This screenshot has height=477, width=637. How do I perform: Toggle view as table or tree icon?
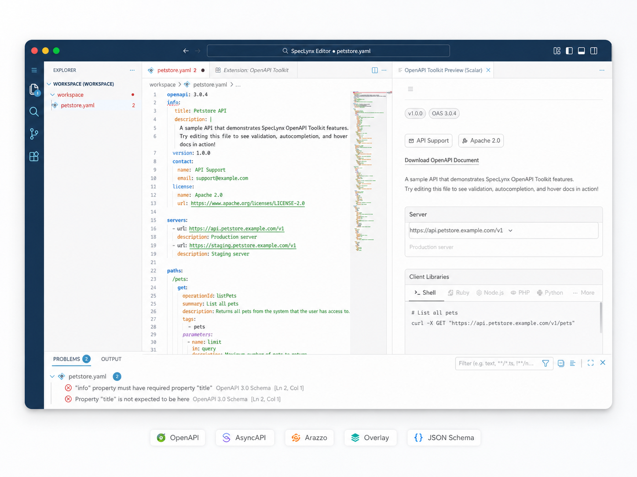[572, 363]
